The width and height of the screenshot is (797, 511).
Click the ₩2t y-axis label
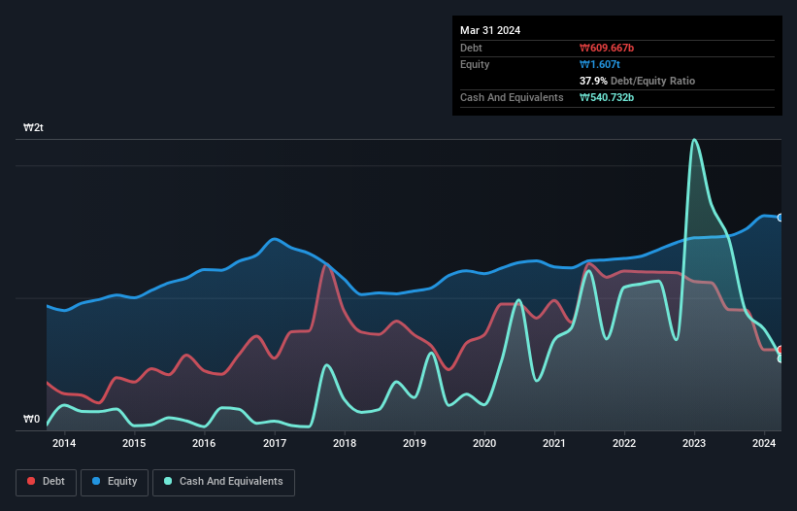tap(33, 127)
